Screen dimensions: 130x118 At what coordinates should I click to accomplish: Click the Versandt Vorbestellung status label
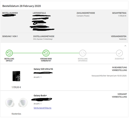[x=119, y=95]
